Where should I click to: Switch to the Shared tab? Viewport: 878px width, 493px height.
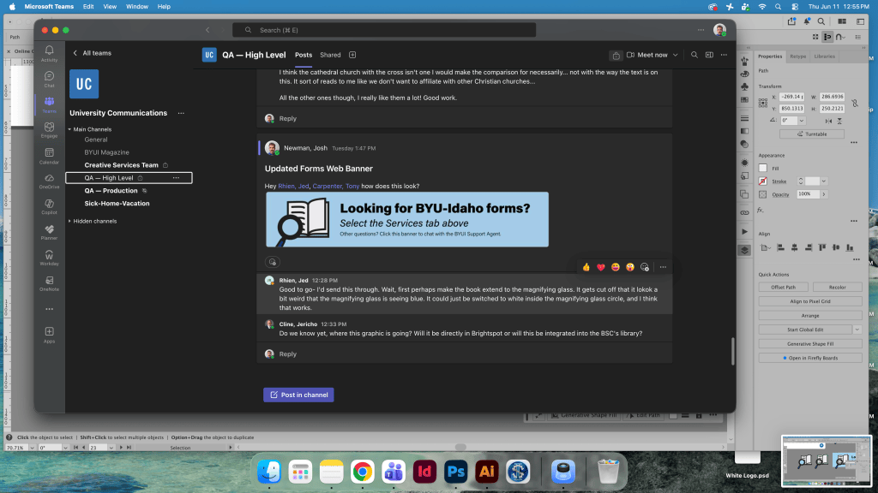click(x=330, y=55)
